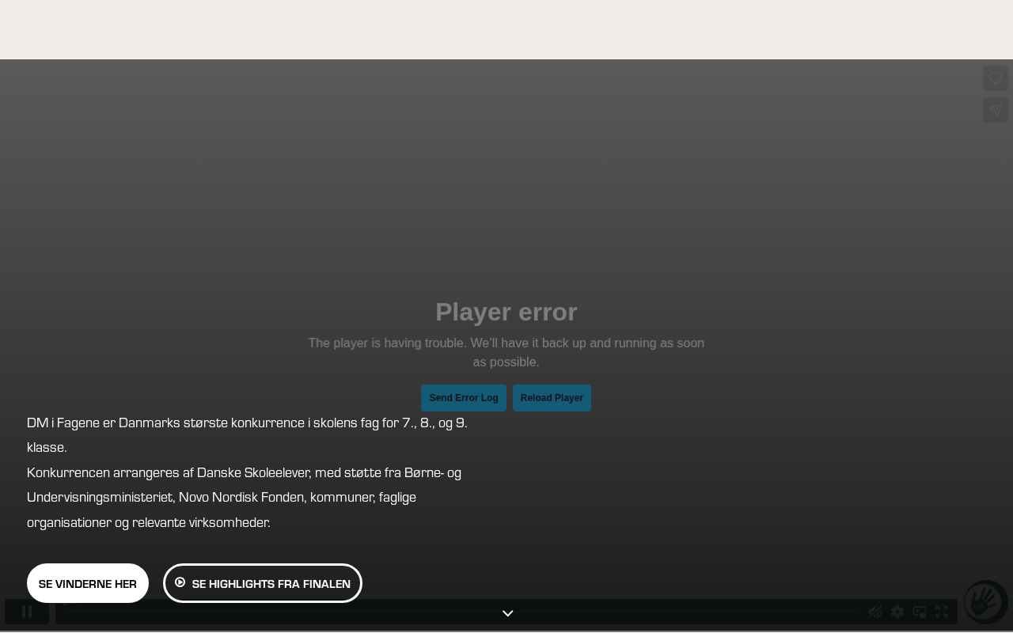Click the Reload Player button

(x=552, y=398)
